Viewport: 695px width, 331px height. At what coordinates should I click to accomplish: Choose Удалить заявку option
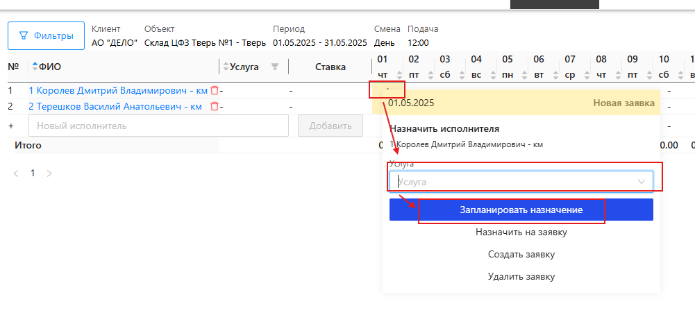(521, 276)
